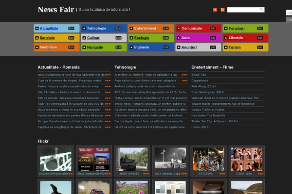Open Flickr thumbnail "P1720493" drum kit photo
The image size is (292, 194).
pos(208,159)
